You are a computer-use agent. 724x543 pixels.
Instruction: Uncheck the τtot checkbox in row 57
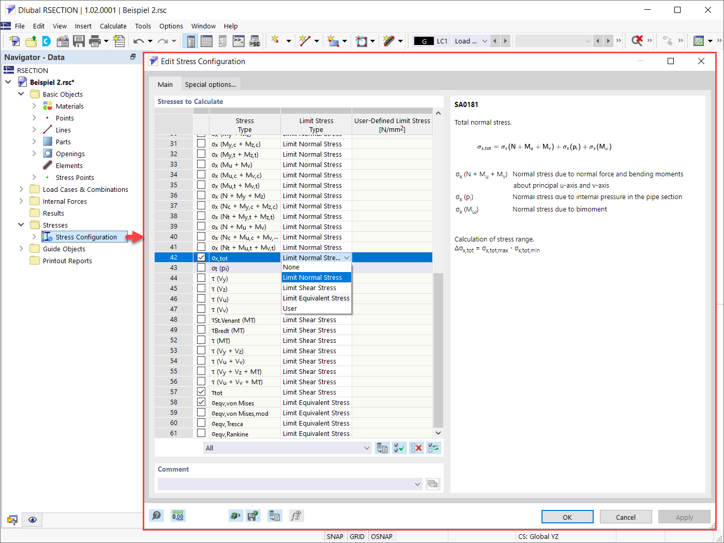(201, 391)
